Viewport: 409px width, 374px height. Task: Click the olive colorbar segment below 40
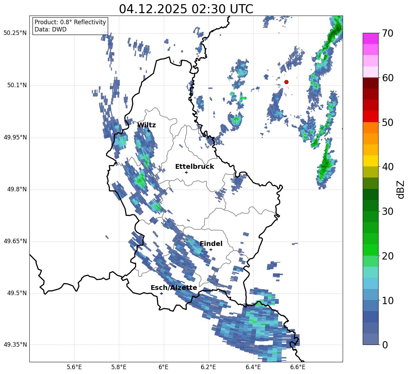371,172
